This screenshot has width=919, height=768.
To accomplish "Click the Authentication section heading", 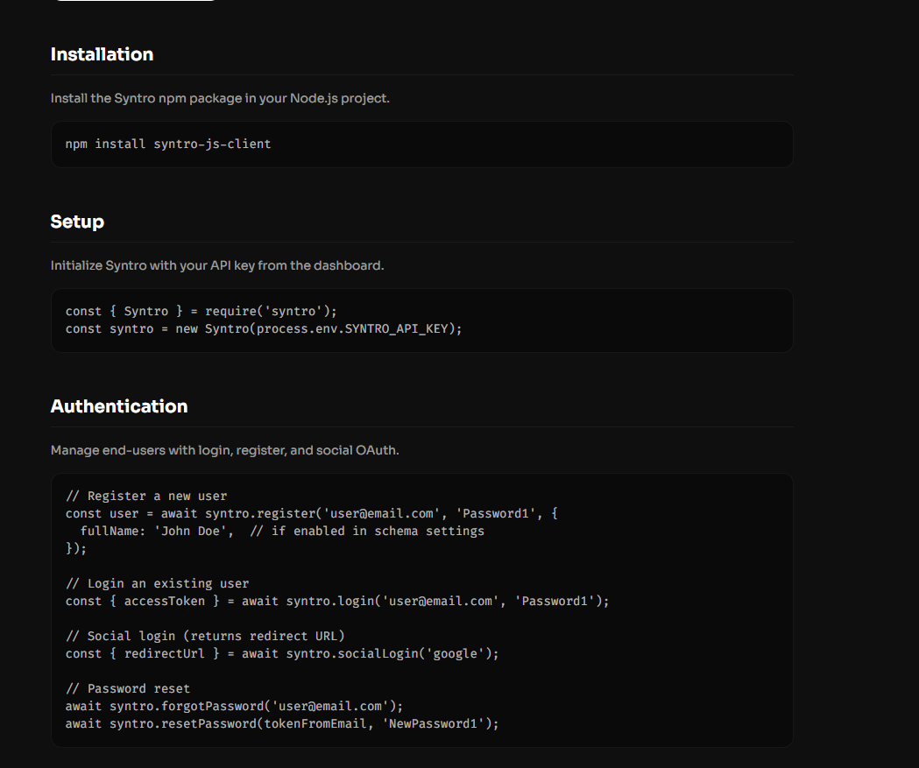I will coord(119,406).
